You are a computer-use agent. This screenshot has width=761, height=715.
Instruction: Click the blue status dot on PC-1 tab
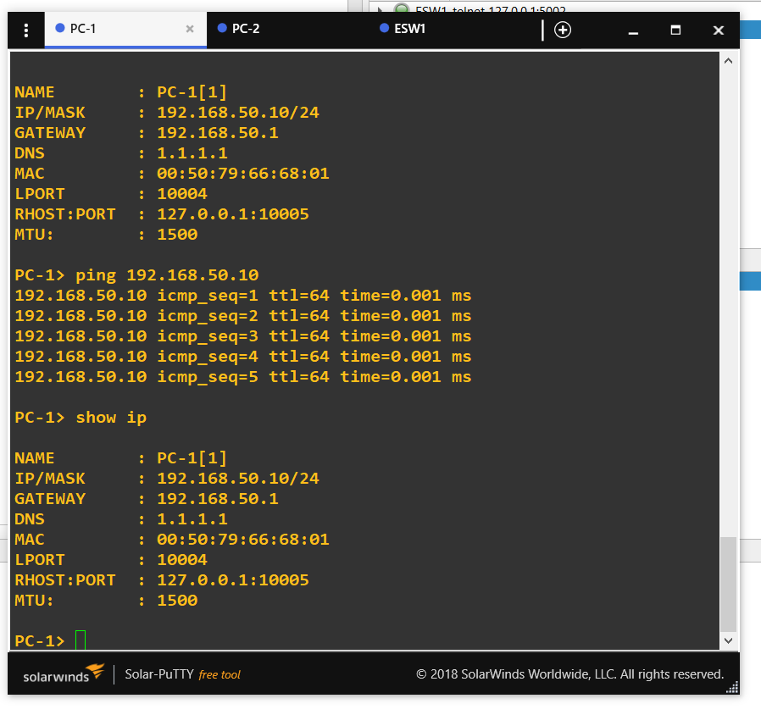point(60,28)
